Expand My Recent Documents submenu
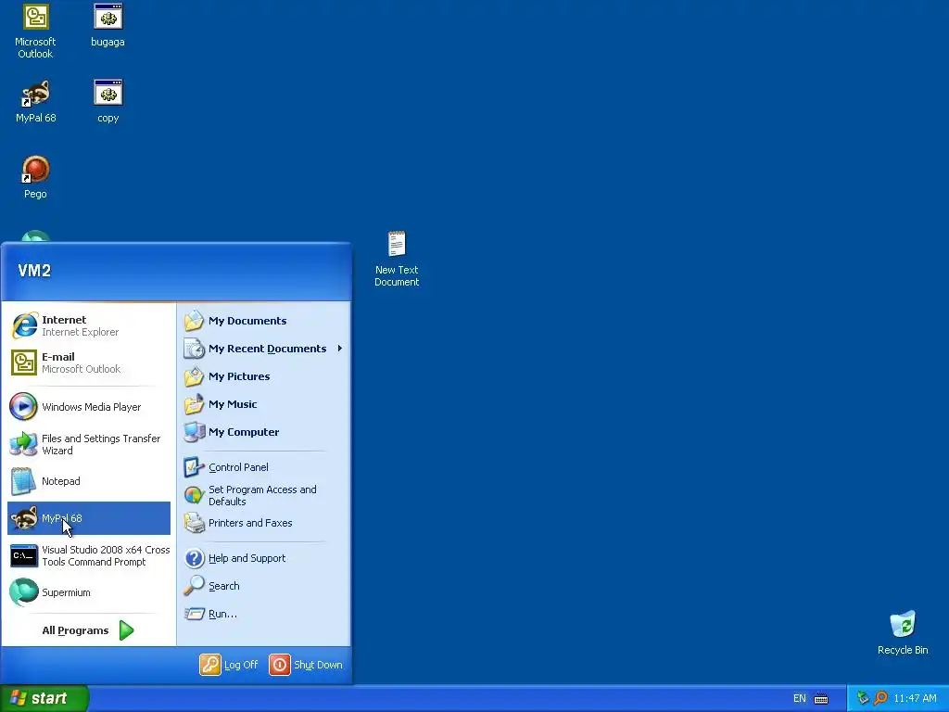 click(x=262, y=349)
